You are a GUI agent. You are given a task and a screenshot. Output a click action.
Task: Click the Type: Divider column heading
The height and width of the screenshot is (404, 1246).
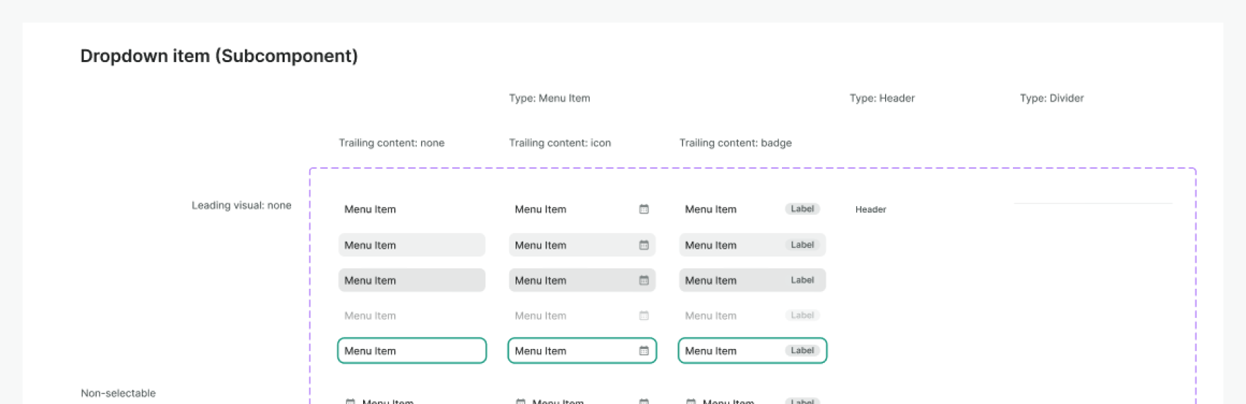coord(1051,98)
